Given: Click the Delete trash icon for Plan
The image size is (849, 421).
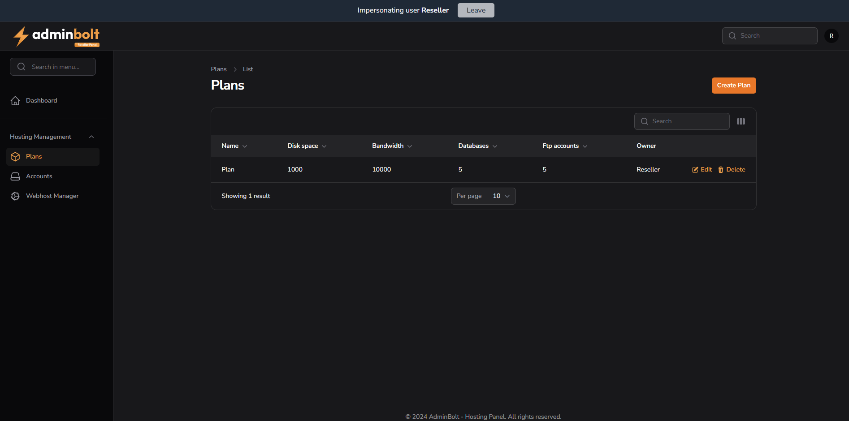Looking at the screenshot, I should tap(720, 169).
